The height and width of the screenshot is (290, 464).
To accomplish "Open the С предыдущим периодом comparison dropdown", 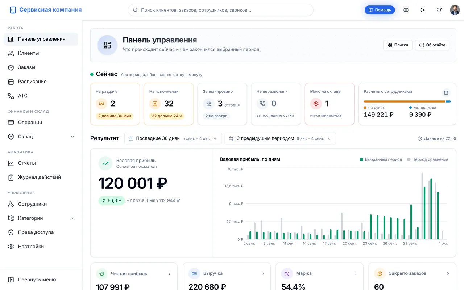I will (x=280, y=138).
